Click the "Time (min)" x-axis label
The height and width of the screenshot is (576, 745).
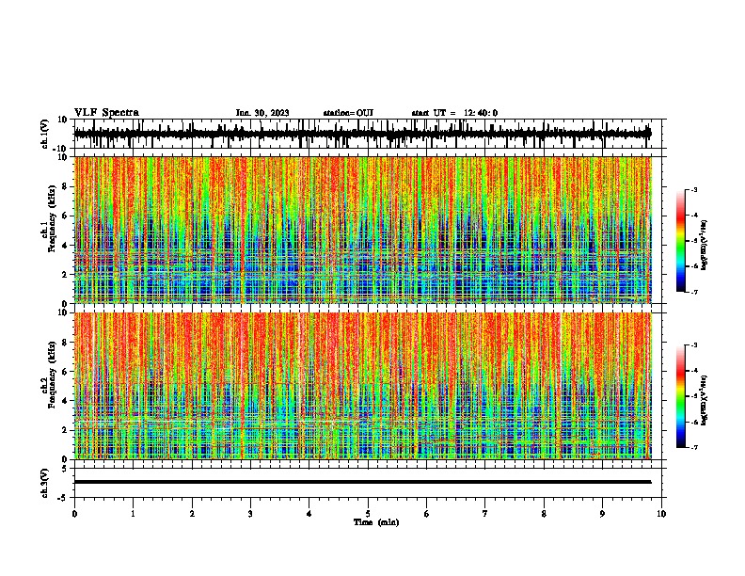[376, 522]
